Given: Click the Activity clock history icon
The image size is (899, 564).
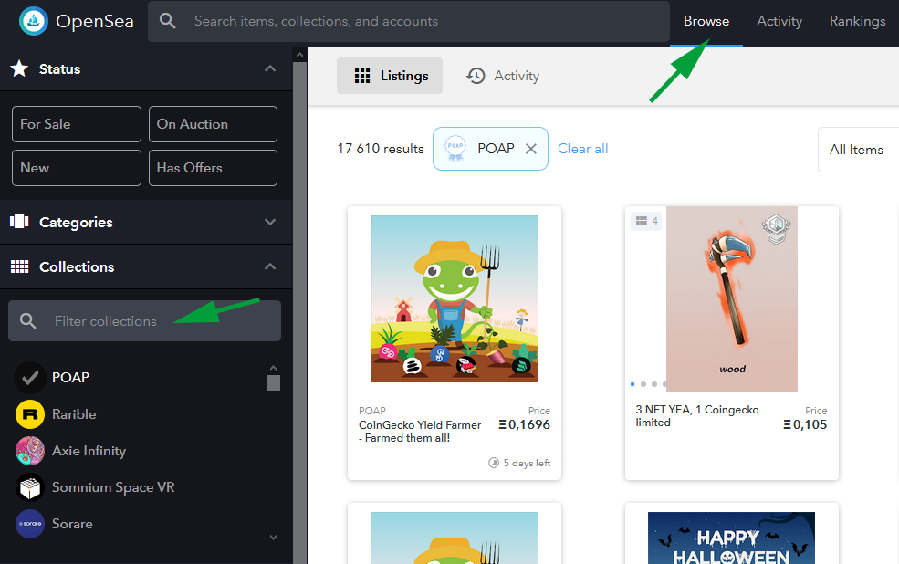Looking at the screenshot, I should click(x=476, y=76).
